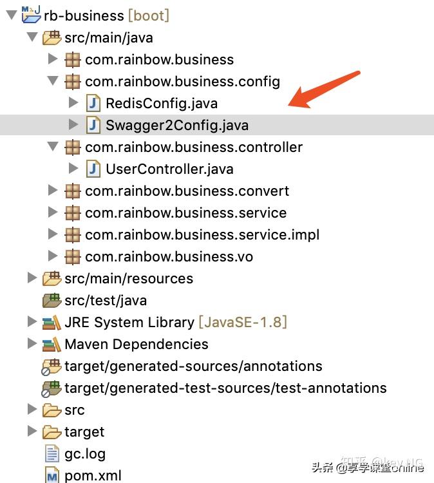Expand the plain target folder

coord(32,431)
